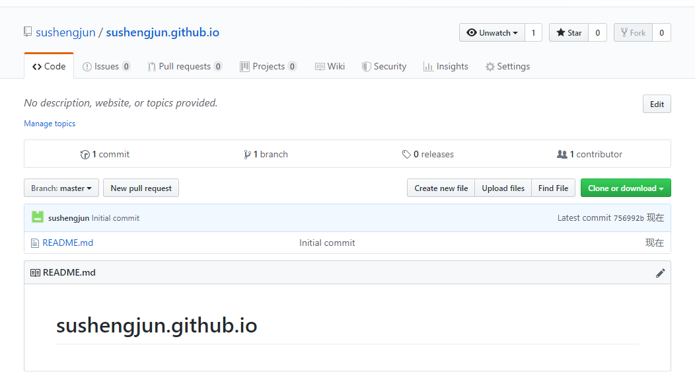Screen dimensions: 695x388
Task: Open latest commit 756992b
Action: [x=628, y=218]
